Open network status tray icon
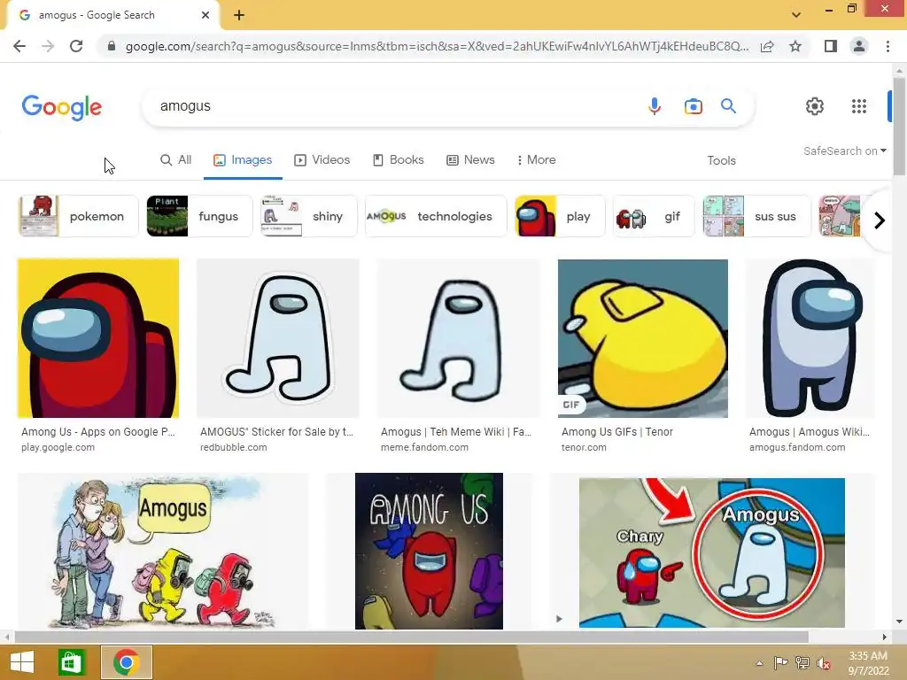The image size is (907, 680). pyautogui.click(x=802, y=662)
